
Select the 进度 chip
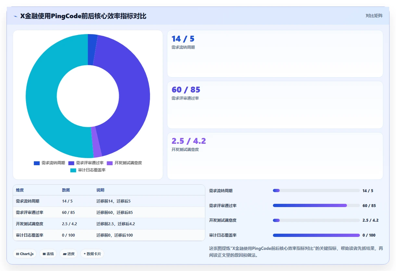pos(69,254)
